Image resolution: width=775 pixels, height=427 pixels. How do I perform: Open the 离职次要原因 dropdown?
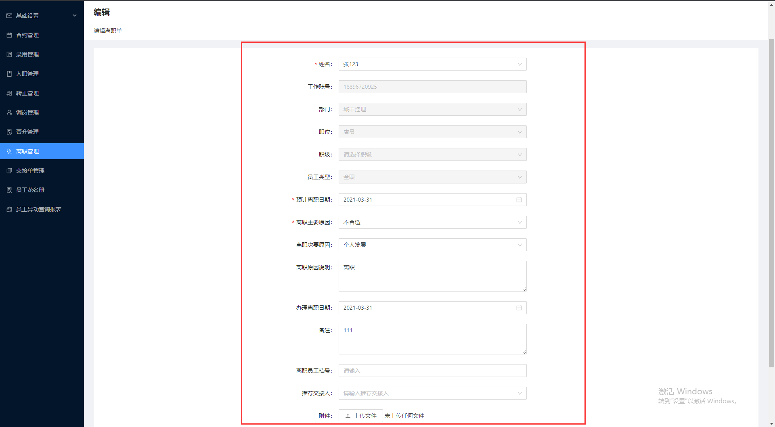432,245
